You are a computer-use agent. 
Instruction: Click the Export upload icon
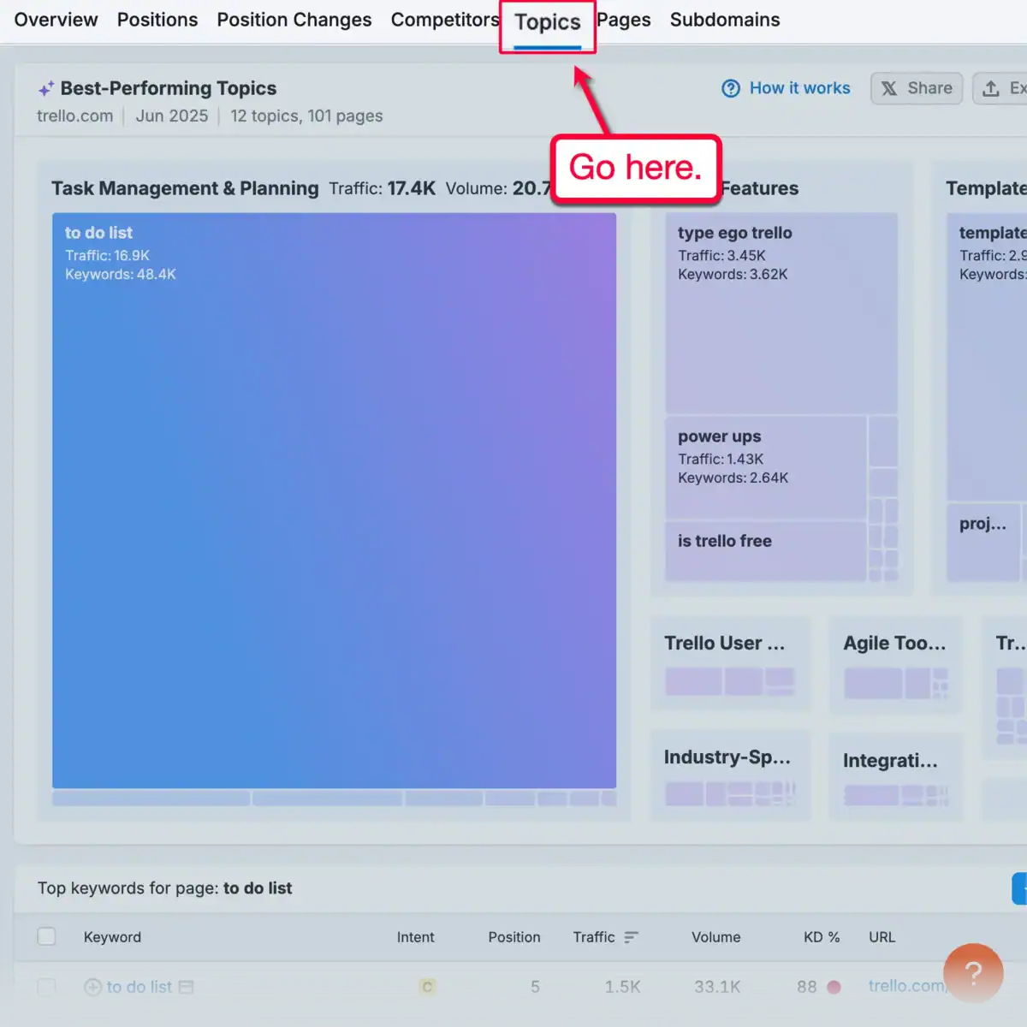click(993, 88)
